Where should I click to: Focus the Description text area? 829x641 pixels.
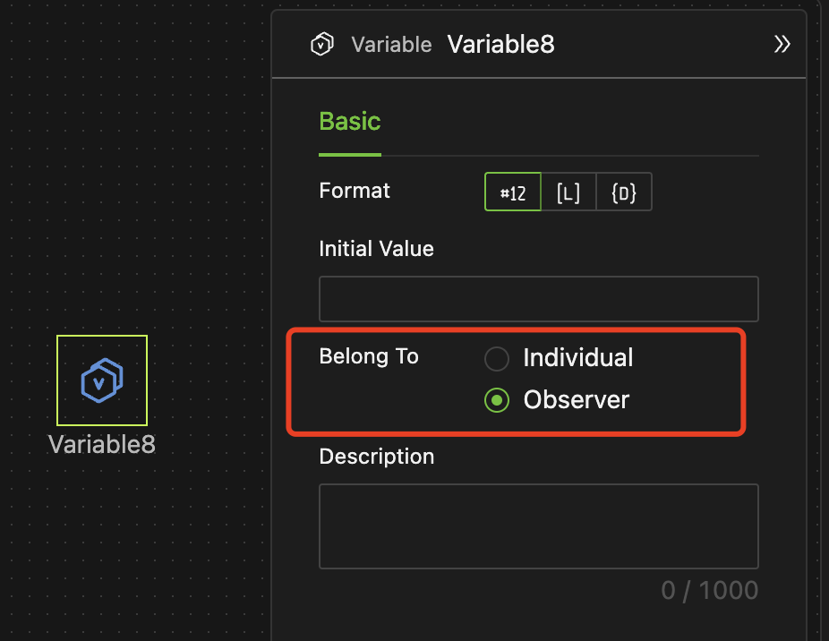point(538,526)
